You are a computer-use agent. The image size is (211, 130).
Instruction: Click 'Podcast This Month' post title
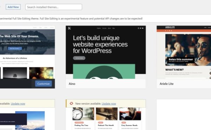106,125
